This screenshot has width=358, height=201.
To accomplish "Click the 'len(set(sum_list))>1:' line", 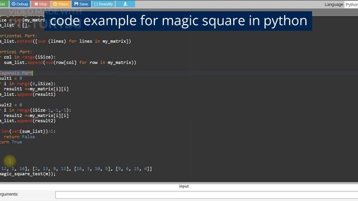I will pos(29,132).
